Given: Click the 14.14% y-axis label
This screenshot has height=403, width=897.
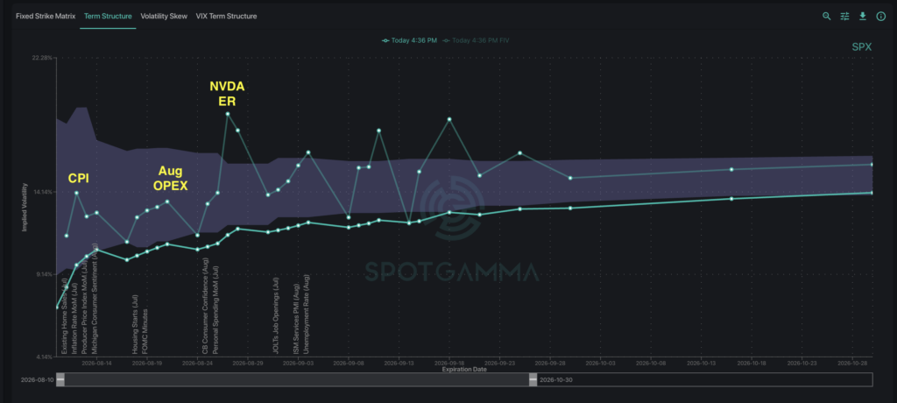Looking at the screenshot, I should (44, 192).
